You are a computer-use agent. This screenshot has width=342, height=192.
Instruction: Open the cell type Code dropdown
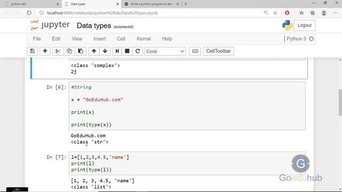click(165, 51)
